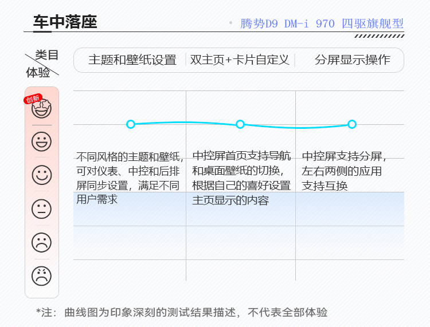Click the curve data point under 分屏显示操作
430x327 pixels.
pyautogui.click(x=352, y=124)
